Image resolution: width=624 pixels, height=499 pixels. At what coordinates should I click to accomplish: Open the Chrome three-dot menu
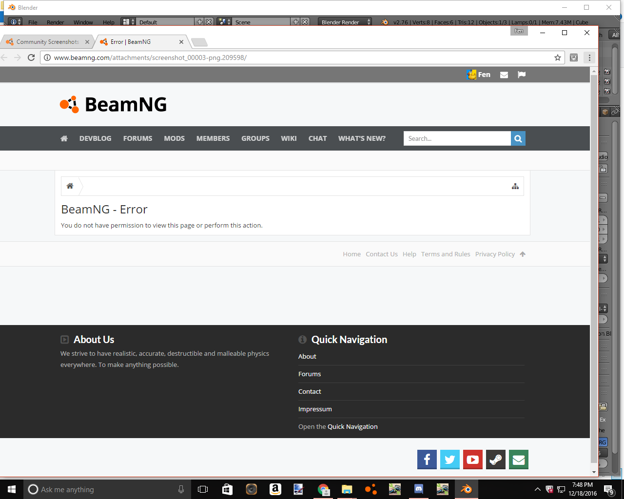(589, 58)
